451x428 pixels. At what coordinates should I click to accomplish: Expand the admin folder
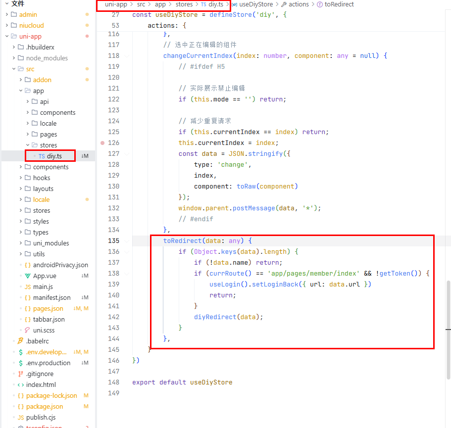click(x=28, y=14)
